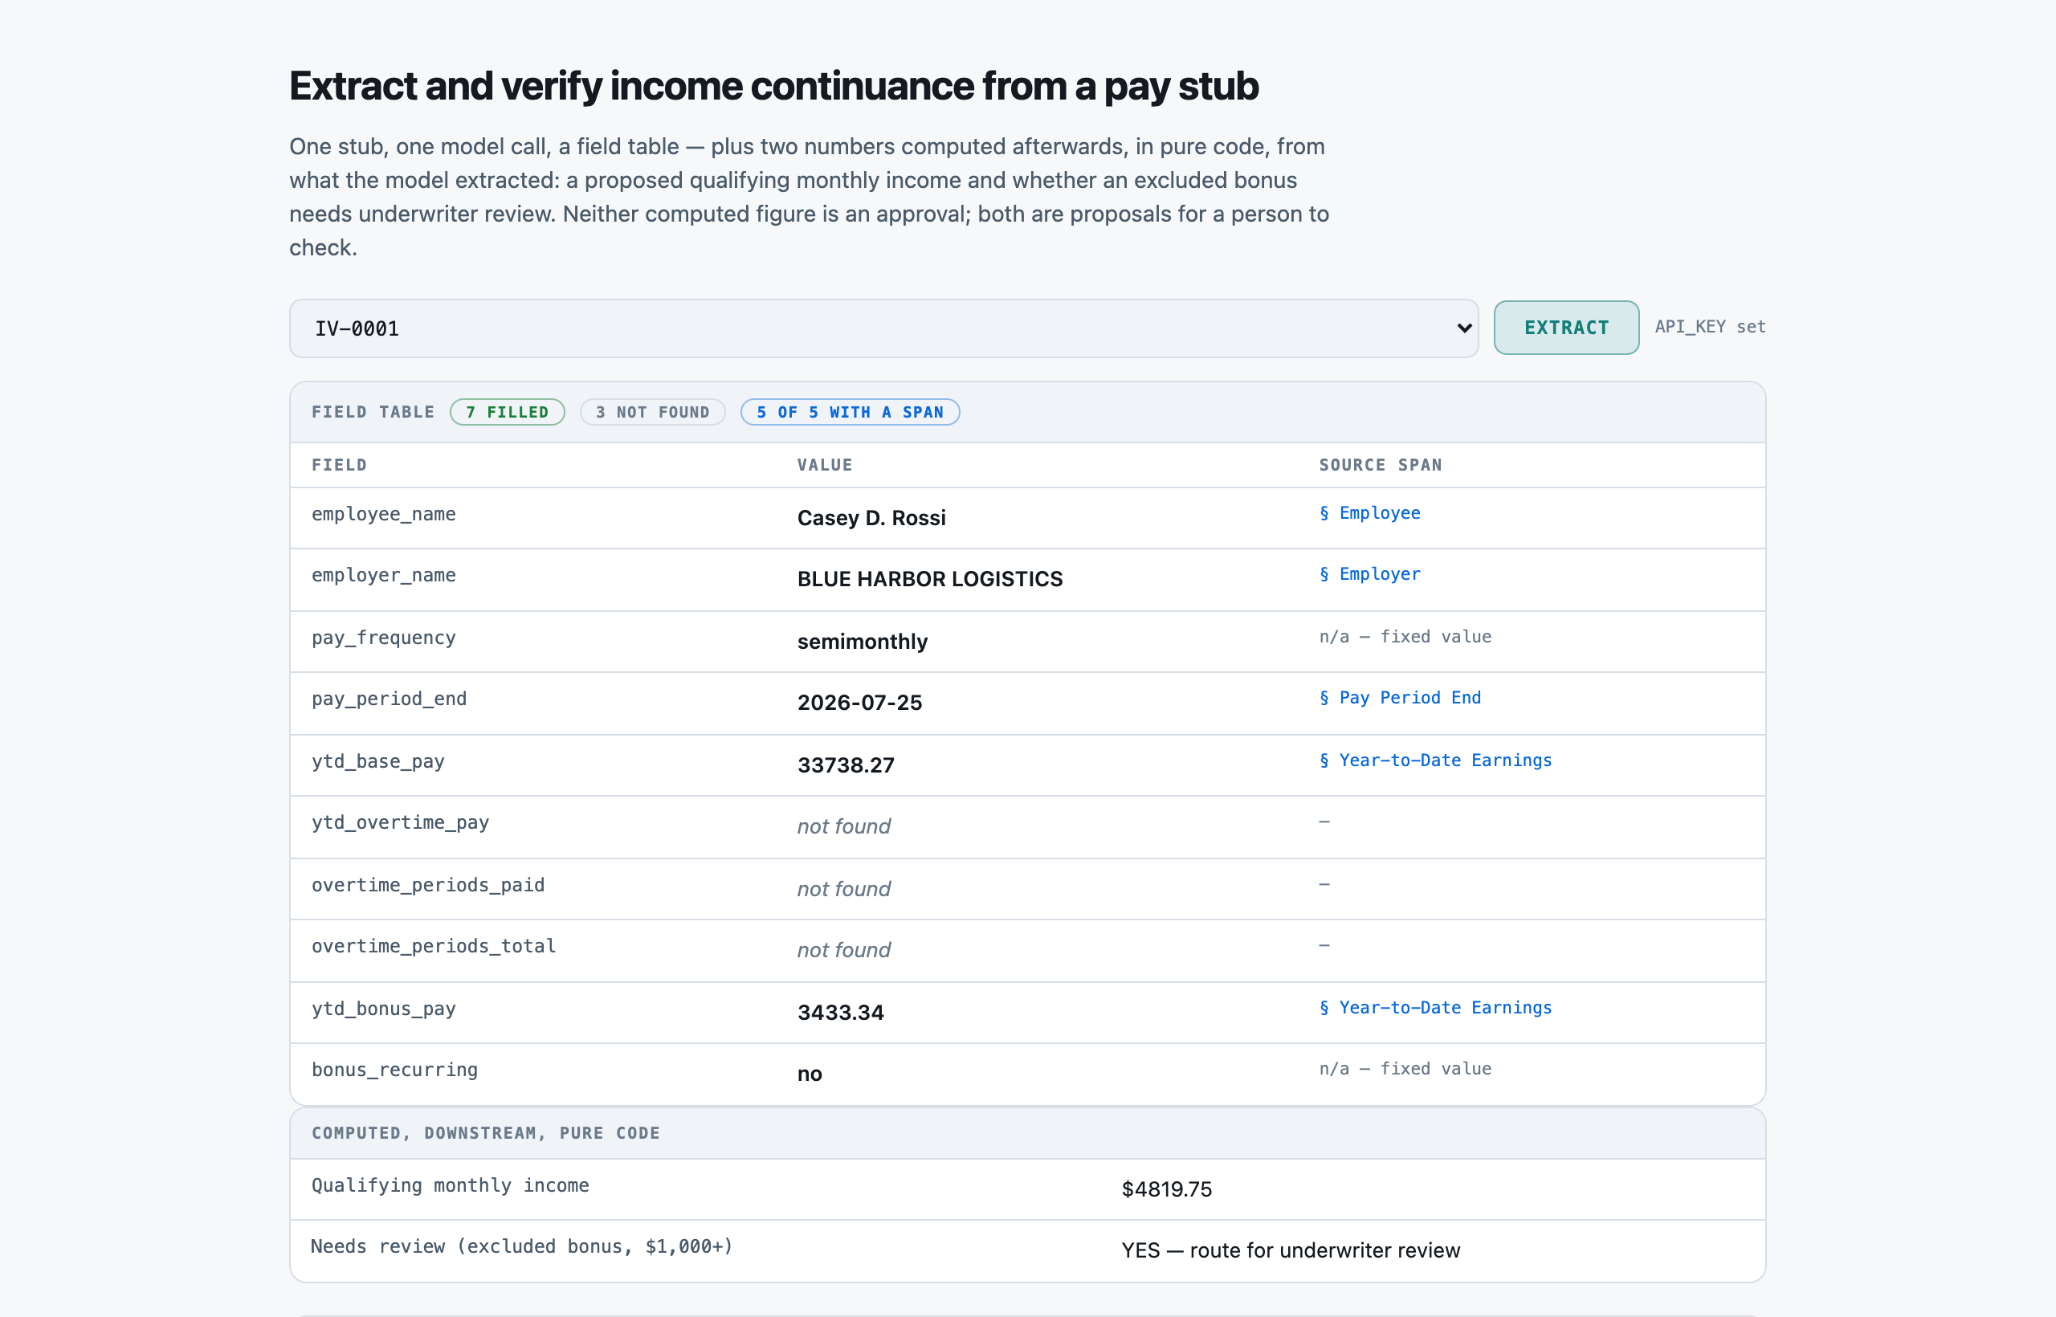Screen dimensions: 2056x1317
Task: Click the EXTRACT button
Action: (x=1566, y=328)
